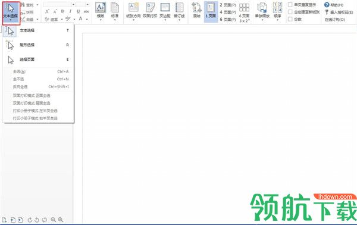Open the 遮罩 dropdown arrow

click(x=62, y=20)
